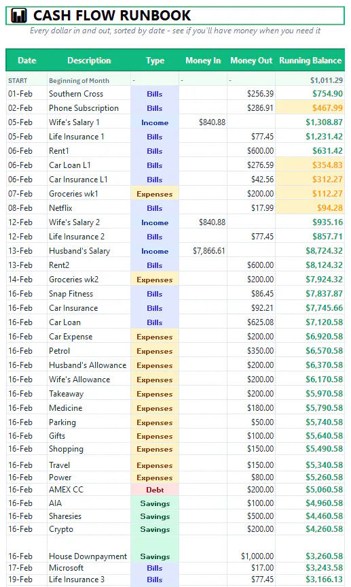Select the Running Balance column header
The width and height of the screenshot is (351, 587).
(x=310, y=61)
